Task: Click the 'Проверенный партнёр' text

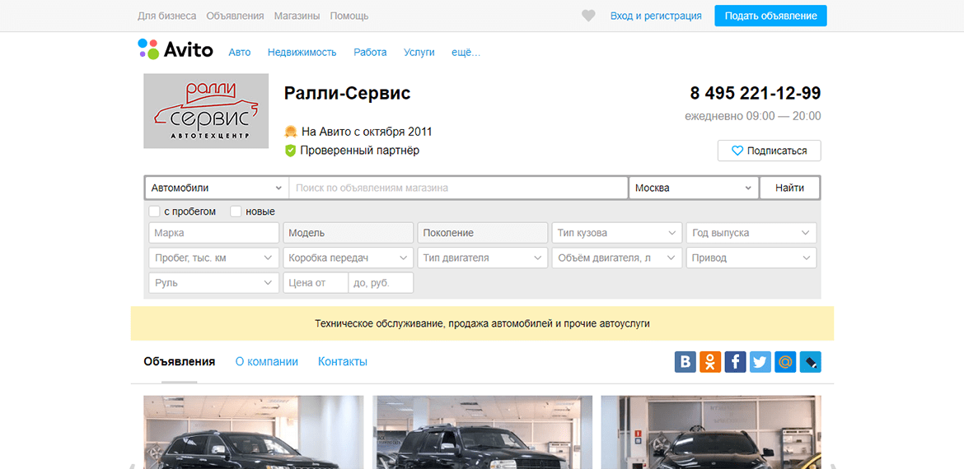Action: pos(360,151)
